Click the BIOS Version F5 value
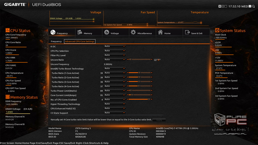 (77, 131)
